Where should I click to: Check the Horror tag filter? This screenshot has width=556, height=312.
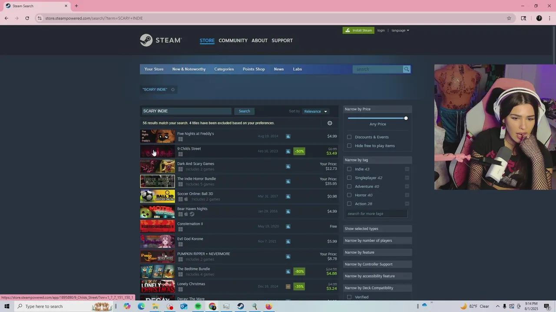pos(349,195)
